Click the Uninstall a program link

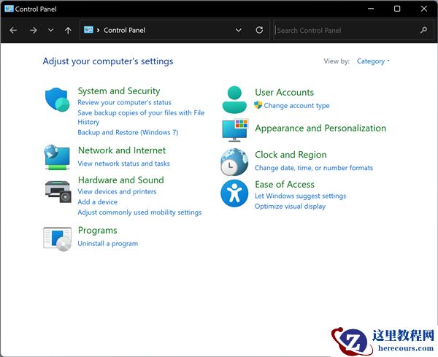(107, 244)
